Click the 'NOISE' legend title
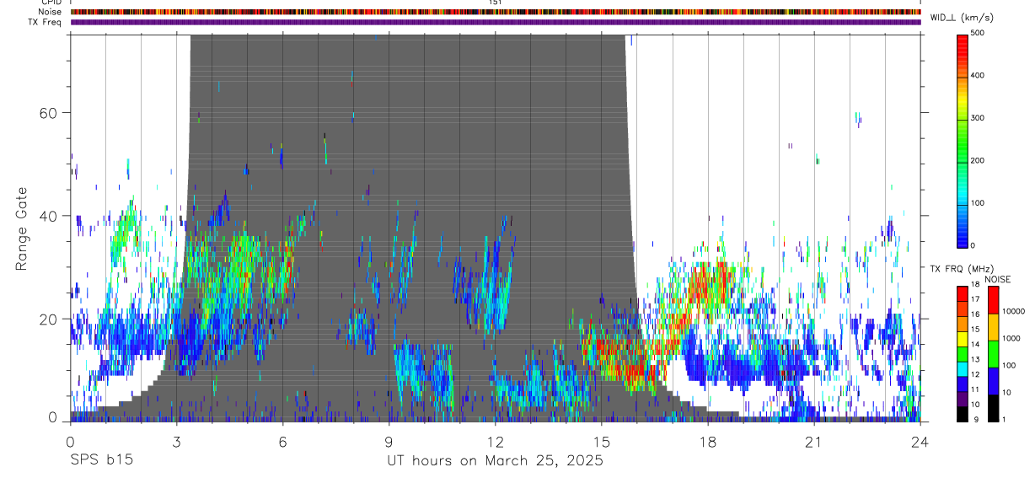The height and width of the screenshot is (478, 1035). [997, 279]
